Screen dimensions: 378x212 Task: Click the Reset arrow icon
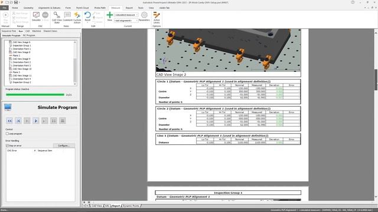coord(87,15)
